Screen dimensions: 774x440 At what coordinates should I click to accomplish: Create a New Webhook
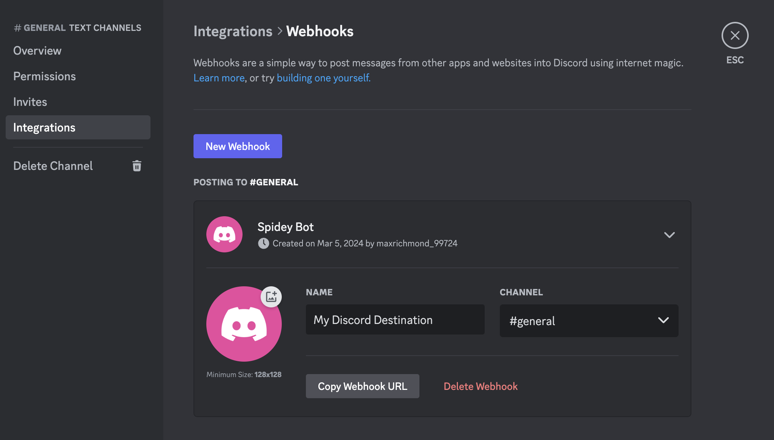[238, 146]
